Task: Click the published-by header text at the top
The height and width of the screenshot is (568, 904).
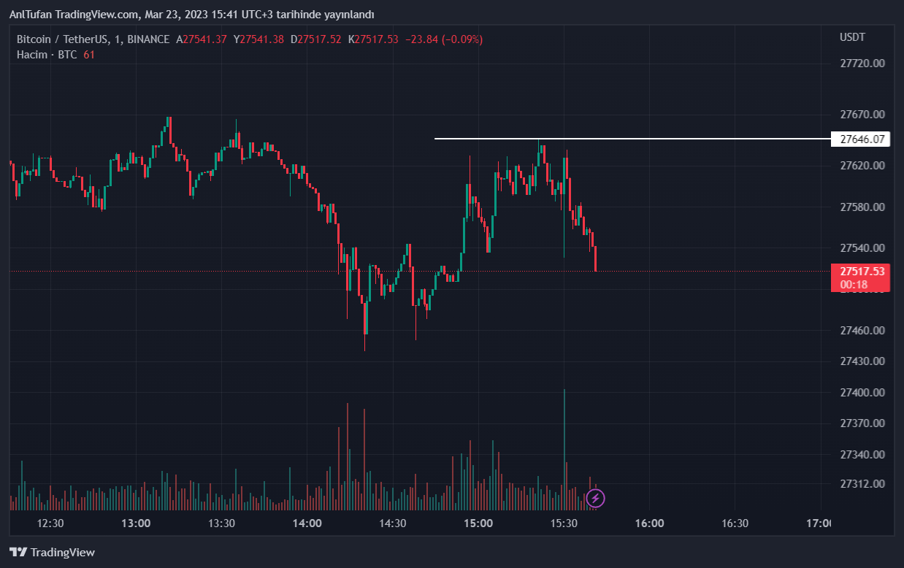Action: [x=192, y=15]
